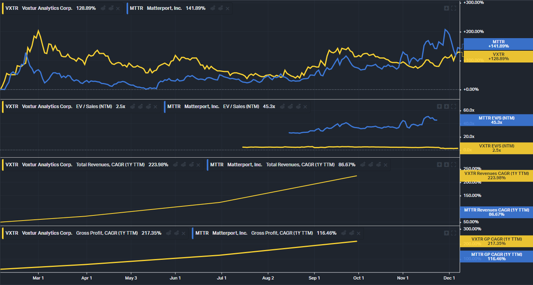Screen dimensions: 533x285
Task: Maximize the price chart pane
Action: click(453, 8)
